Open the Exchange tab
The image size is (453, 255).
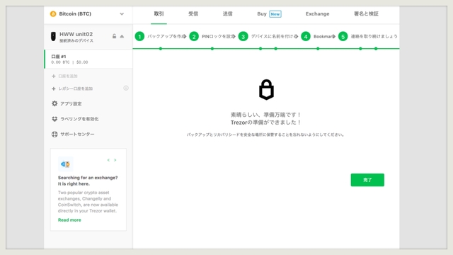[x=318, y=14]
